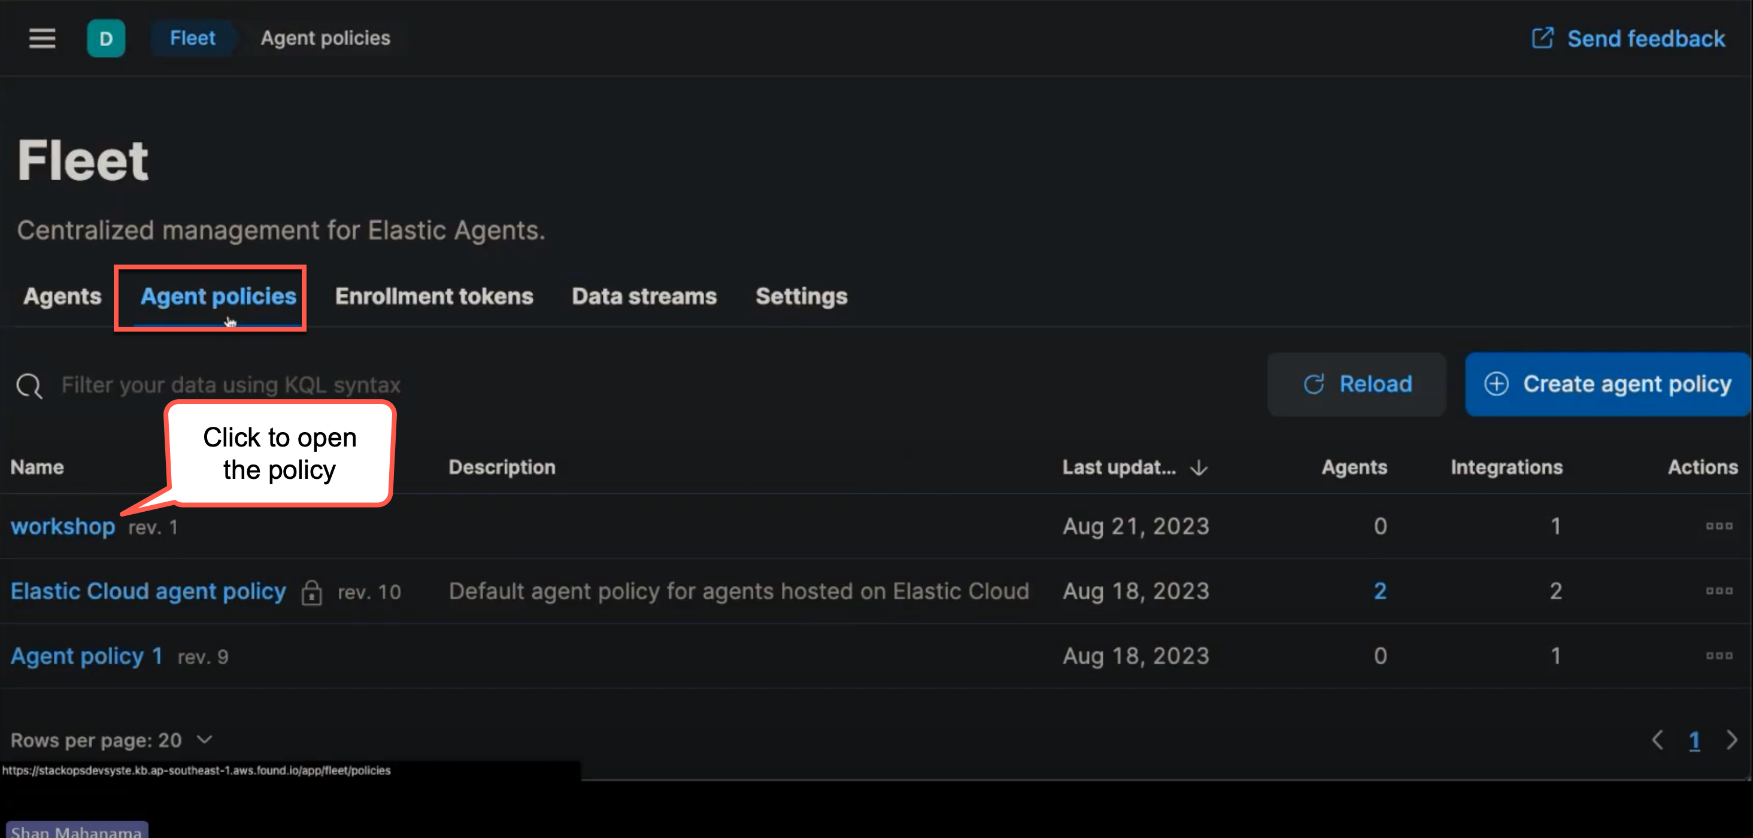Click the previous page arrow
Image resolution: width=1753 pixels, height=838 pixels.
point(1658,740)
